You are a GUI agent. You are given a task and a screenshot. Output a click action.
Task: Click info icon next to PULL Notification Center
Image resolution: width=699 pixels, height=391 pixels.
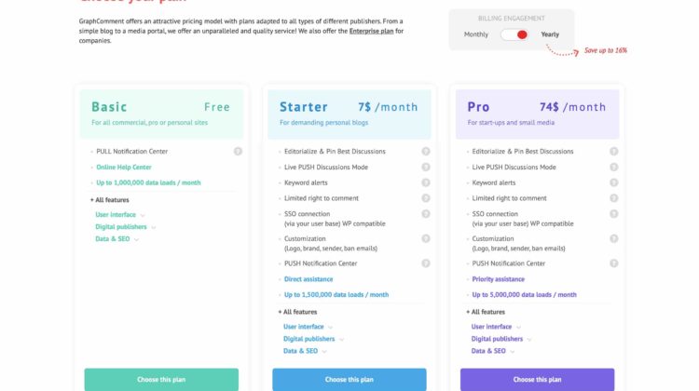(238, 152)
